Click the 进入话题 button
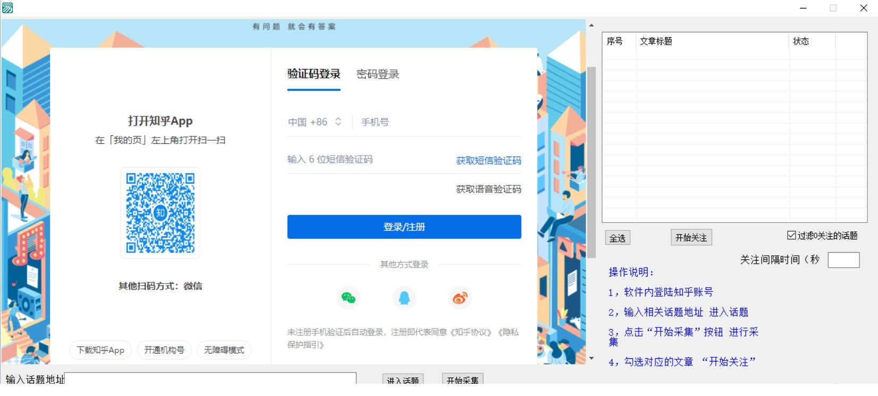 403,379
